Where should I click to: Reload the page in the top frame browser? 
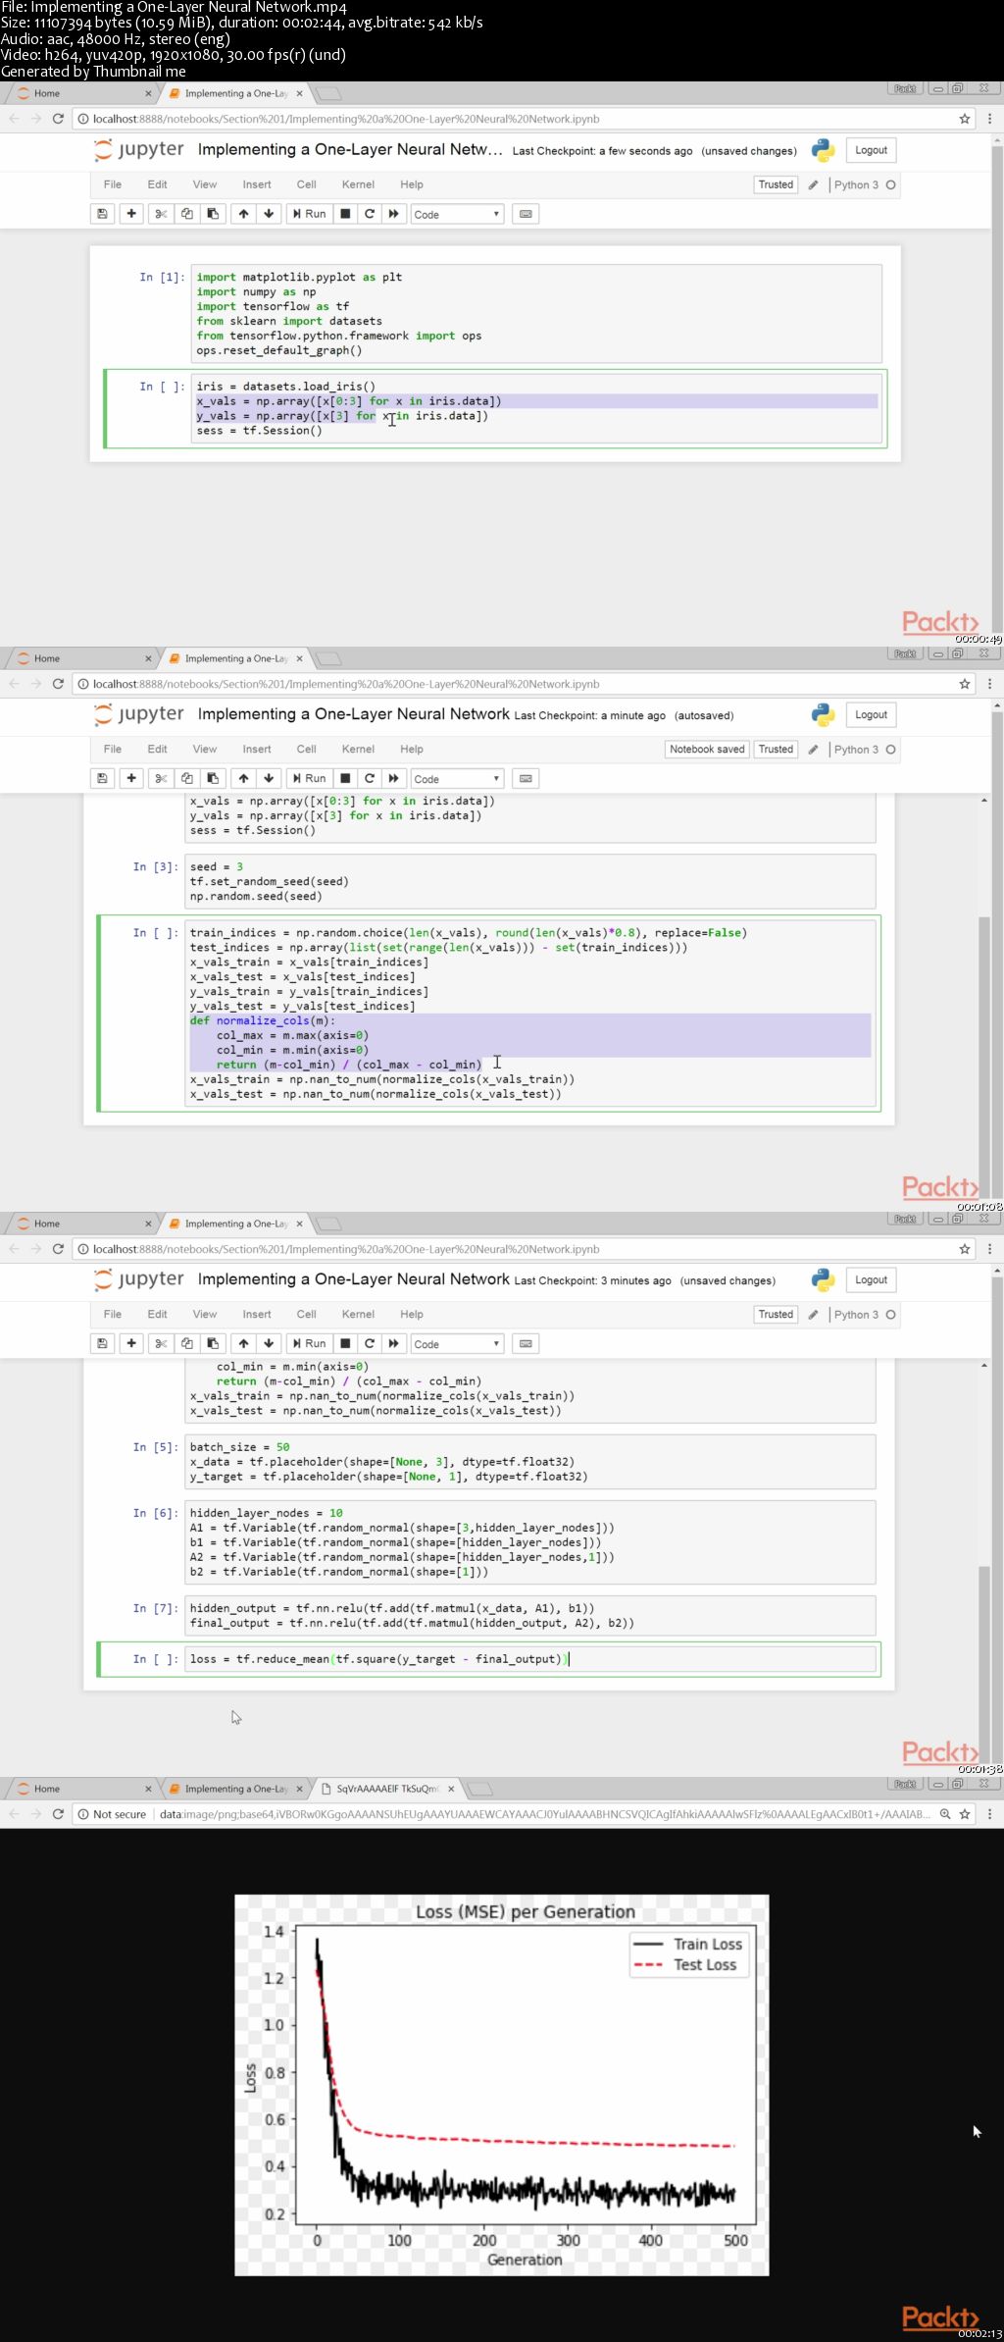58,119
